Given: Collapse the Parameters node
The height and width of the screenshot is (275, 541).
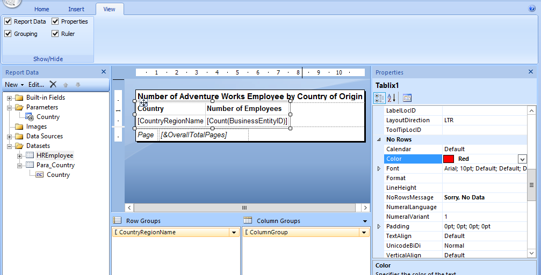Looking at the screenshot, I should coord(9,108).
